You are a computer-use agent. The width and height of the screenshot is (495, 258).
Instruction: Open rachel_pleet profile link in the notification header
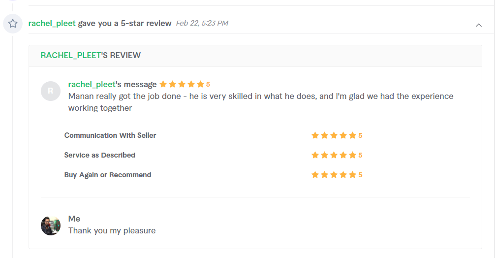click(x=52, y=23)
